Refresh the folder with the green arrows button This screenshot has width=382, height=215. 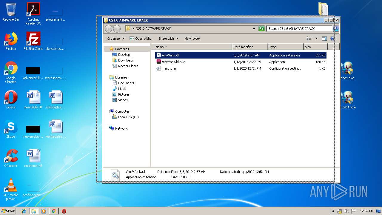tap(261, 29)
